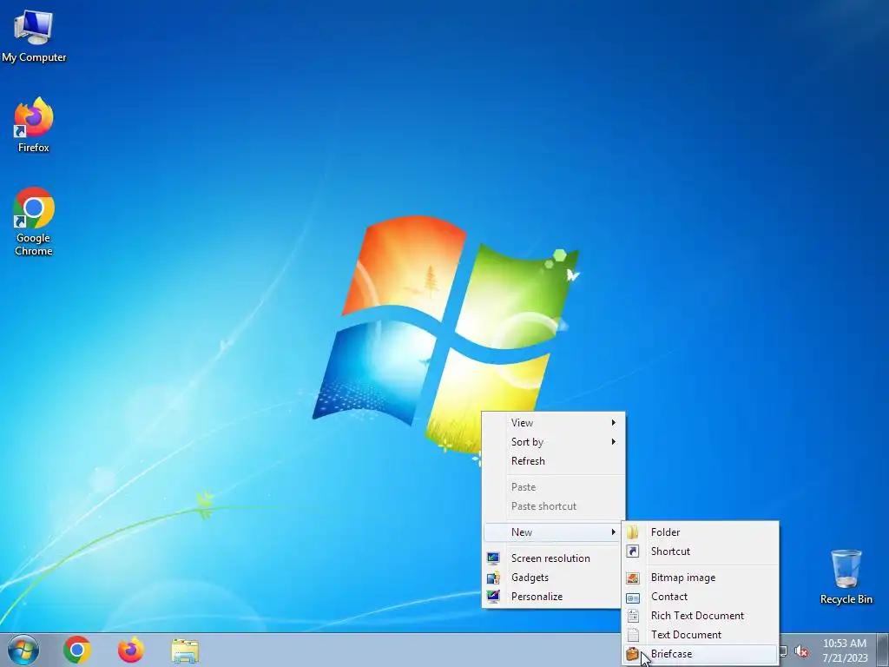The image size is (889, 667).
Task: Click the Contact card icon
Action: click(x=633, y=598)
